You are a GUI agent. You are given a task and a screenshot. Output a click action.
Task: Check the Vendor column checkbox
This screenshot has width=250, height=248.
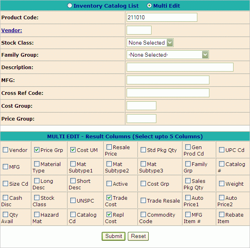pyautogui.click(x=5, y=150)
